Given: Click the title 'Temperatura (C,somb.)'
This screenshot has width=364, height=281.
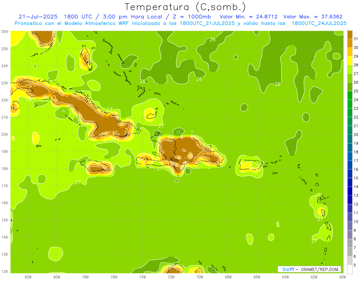Looking at the screenshot, I should click(185, 7).
